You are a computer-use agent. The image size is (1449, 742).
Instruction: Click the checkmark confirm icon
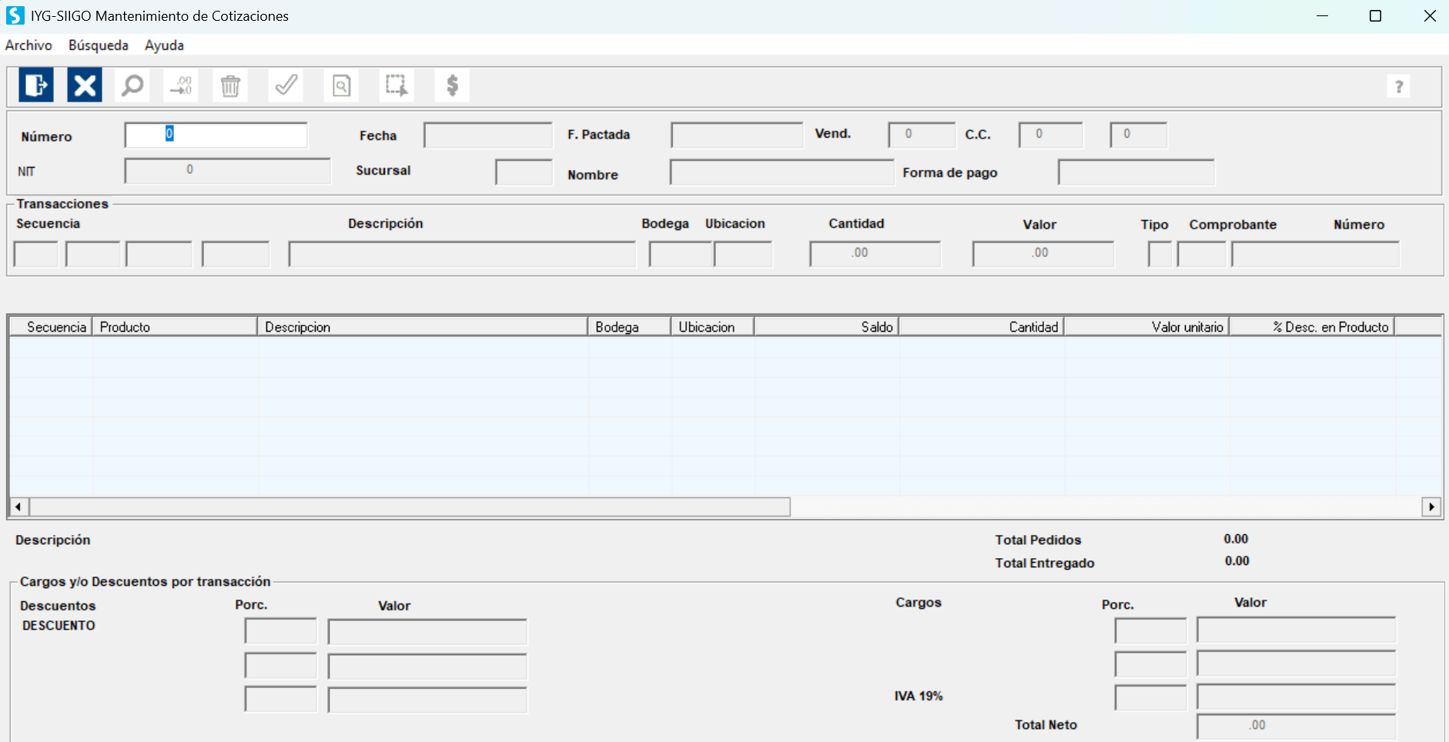(286, 85)
